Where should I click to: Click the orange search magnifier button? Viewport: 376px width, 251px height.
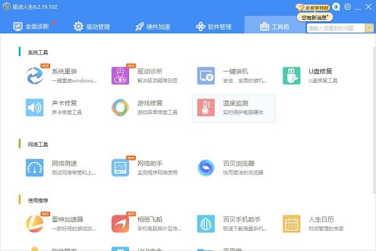click(369, 28)
